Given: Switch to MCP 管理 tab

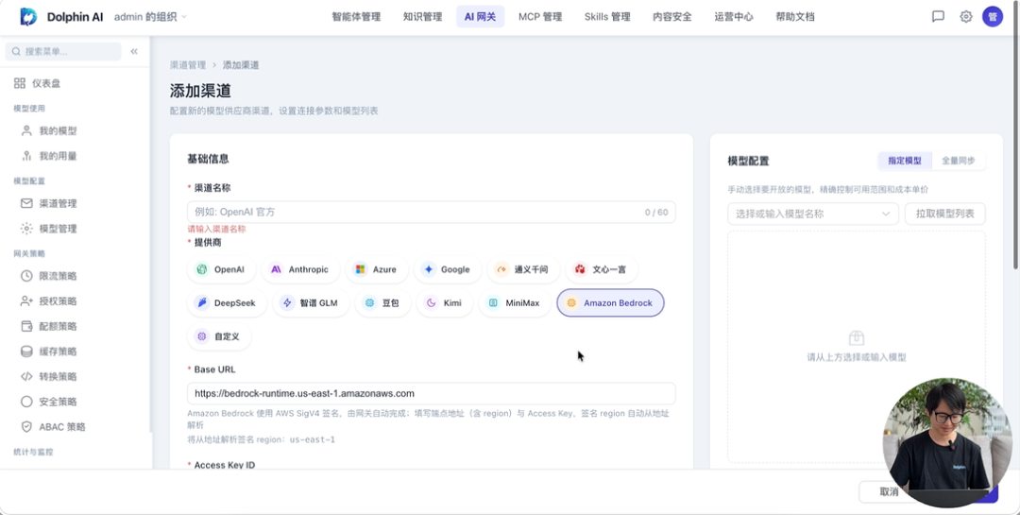Looking at the screenshot, I should point(540,17).
